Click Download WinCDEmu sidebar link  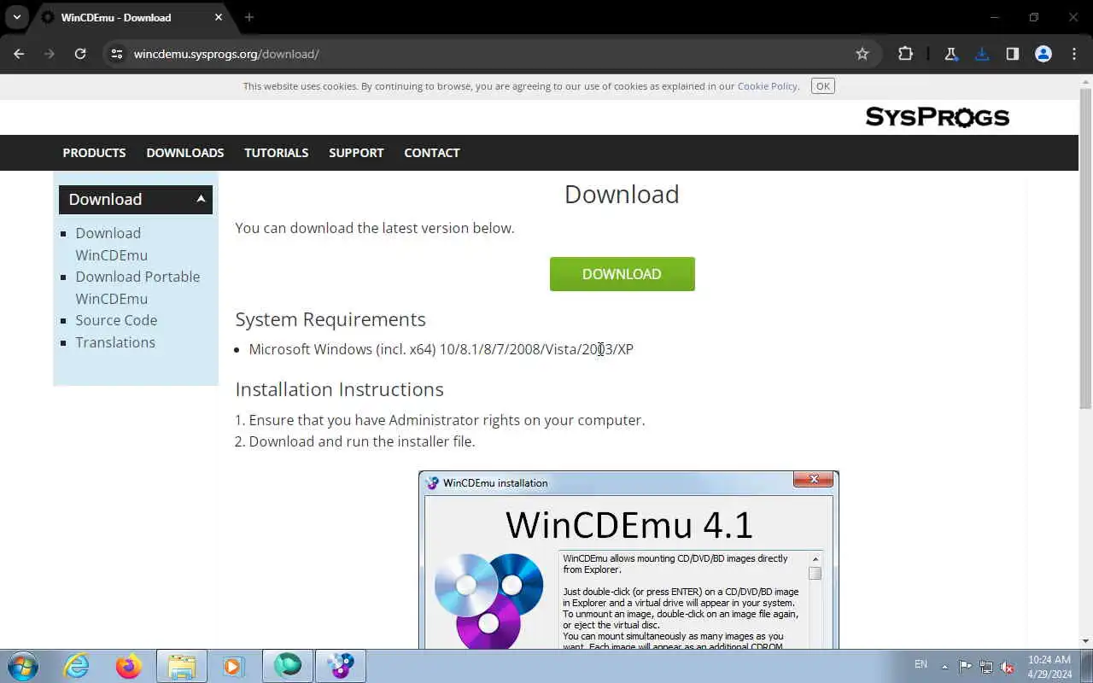point(111,244)
